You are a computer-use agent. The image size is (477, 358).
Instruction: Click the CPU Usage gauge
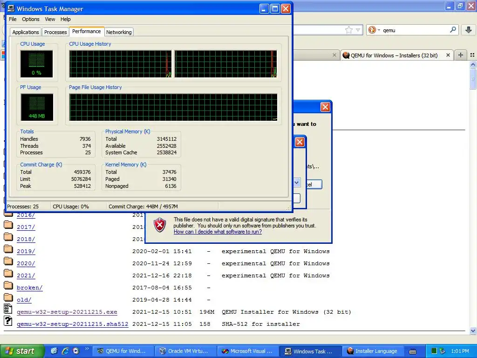(x=36, y=63)
